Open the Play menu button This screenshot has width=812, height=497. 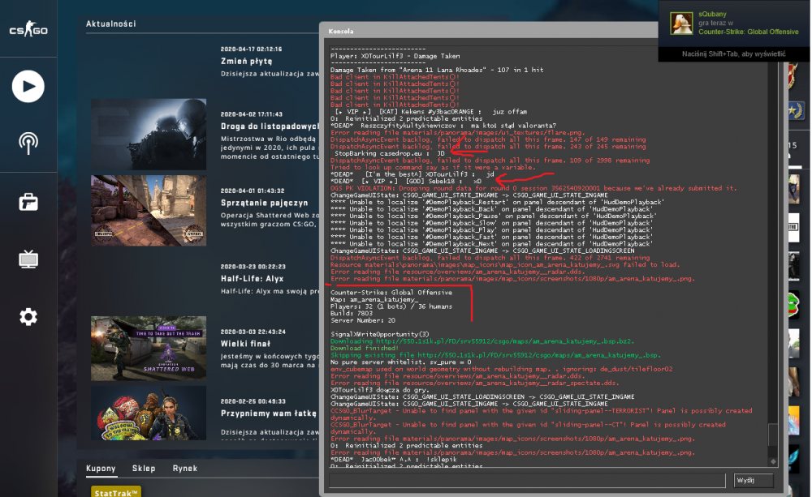pos(28,87)
